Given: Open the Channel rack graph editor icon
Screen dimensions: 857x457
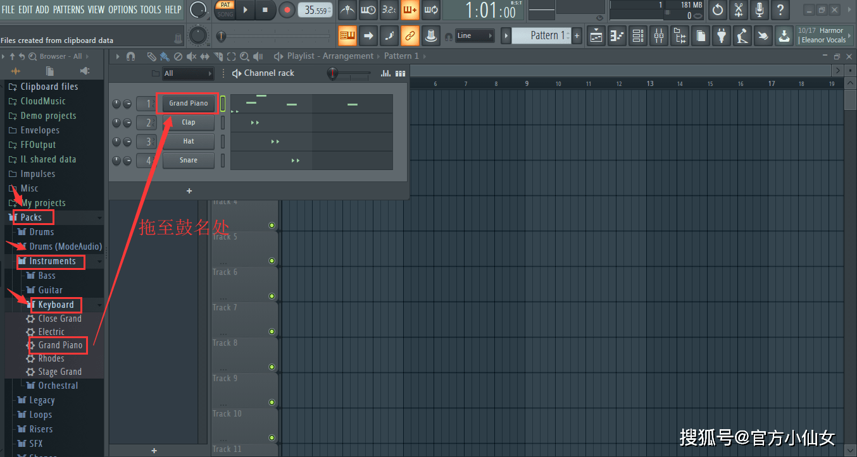Looking at the screenshot, I should coord(385,73).
